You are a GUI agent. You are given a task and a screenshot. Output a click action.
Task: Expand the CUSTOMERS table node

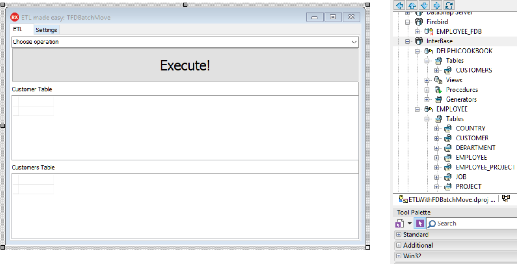point(437,70)
